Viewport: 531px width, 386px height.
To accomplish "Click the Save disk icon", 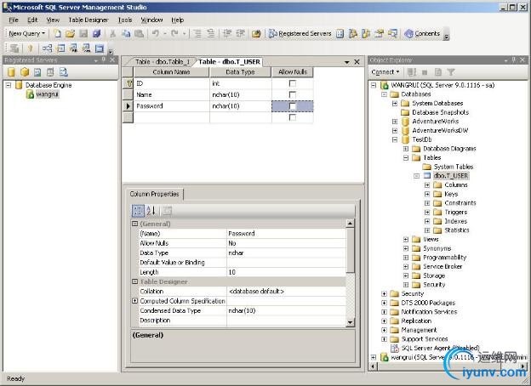I will point(83,33).
